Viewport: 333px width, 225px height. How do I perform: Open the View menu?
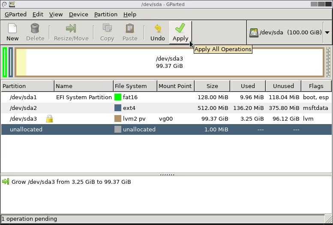[56, 15]
